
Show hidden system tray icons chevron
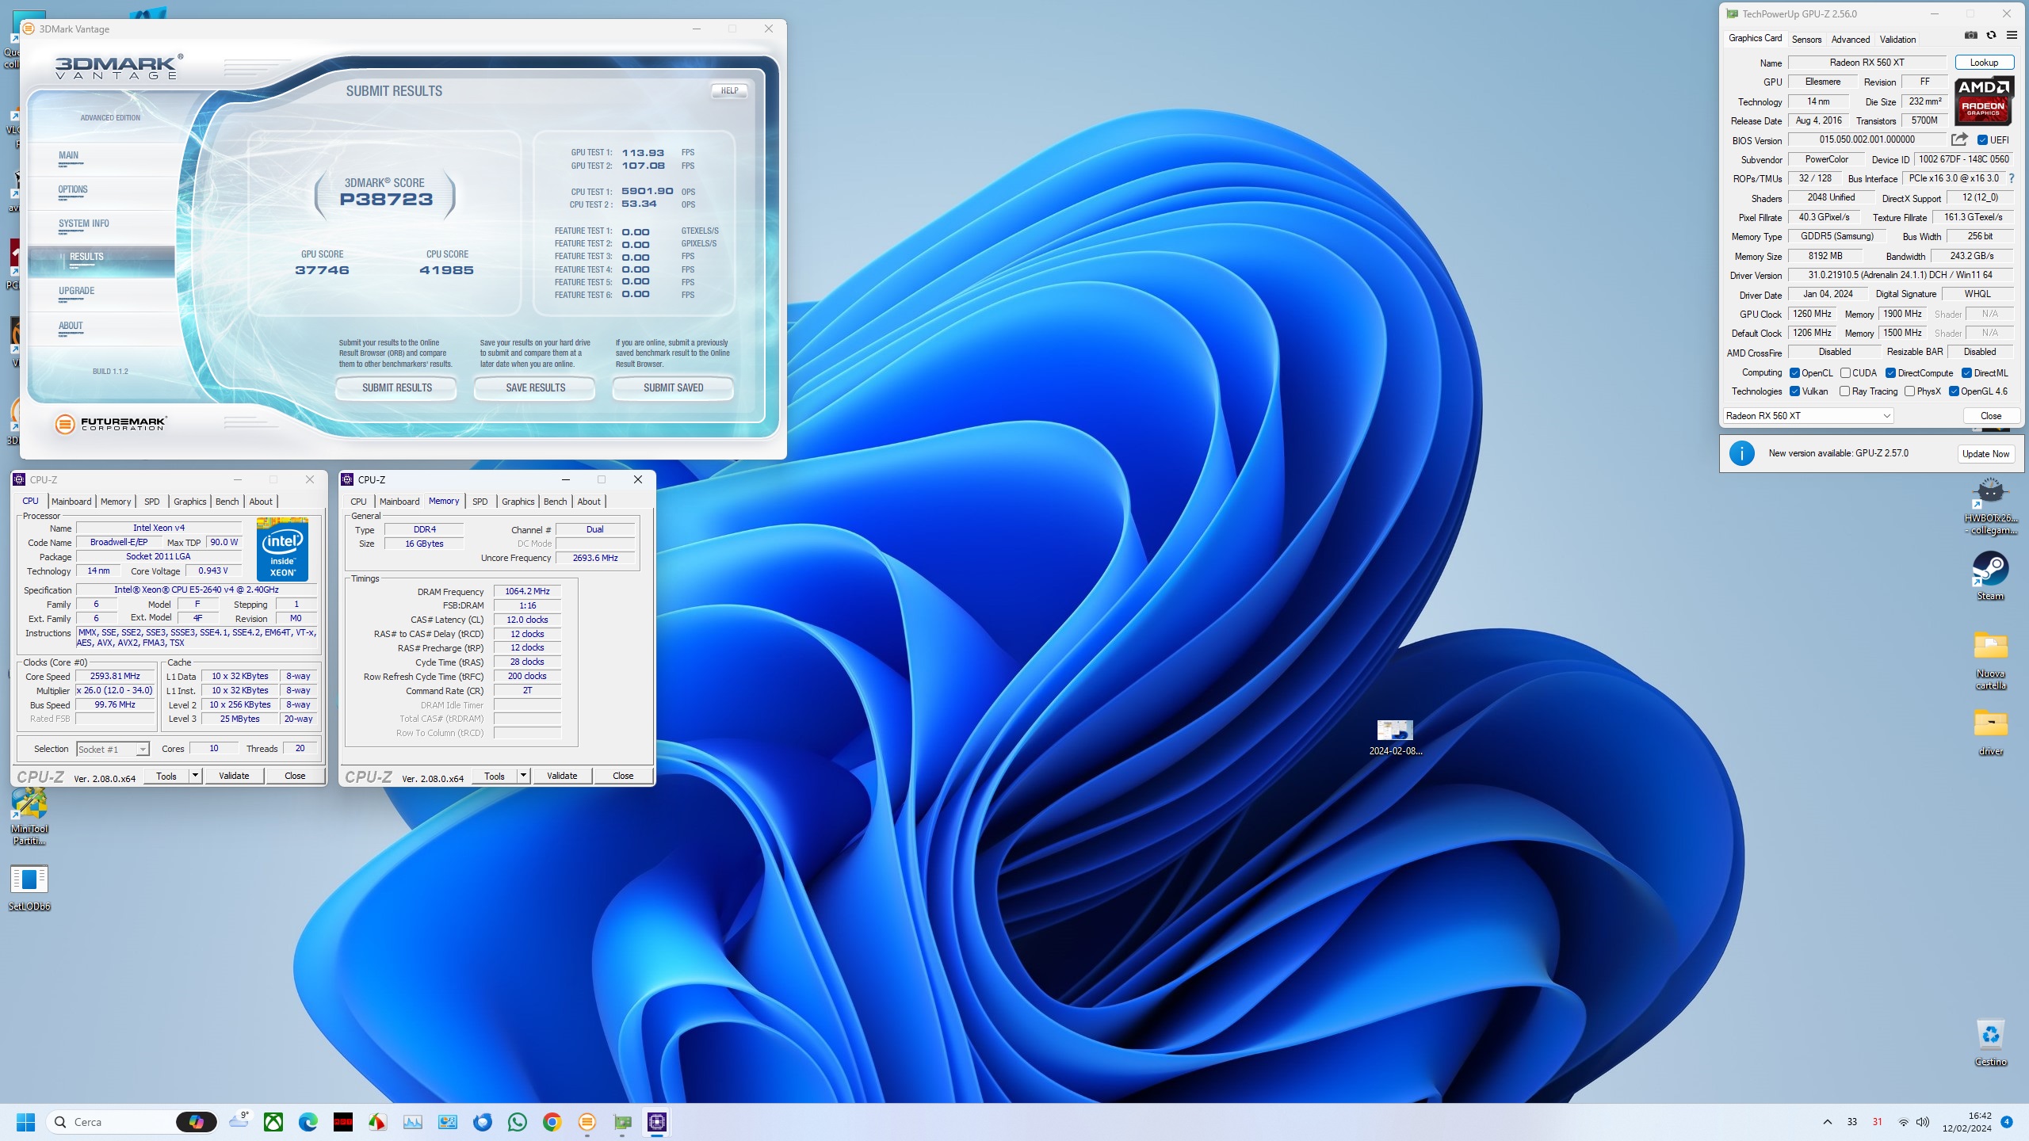1828,1122
